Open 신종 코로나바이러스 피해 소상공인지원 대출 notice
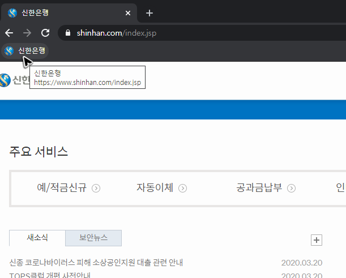 pos(96,263)
